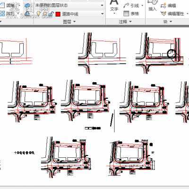Click the red layer color swatch

(x=58, y=14)
